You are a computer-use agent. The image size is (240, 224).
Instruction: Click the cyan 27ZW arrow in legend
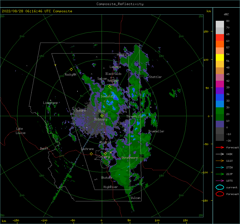[220, 168]
